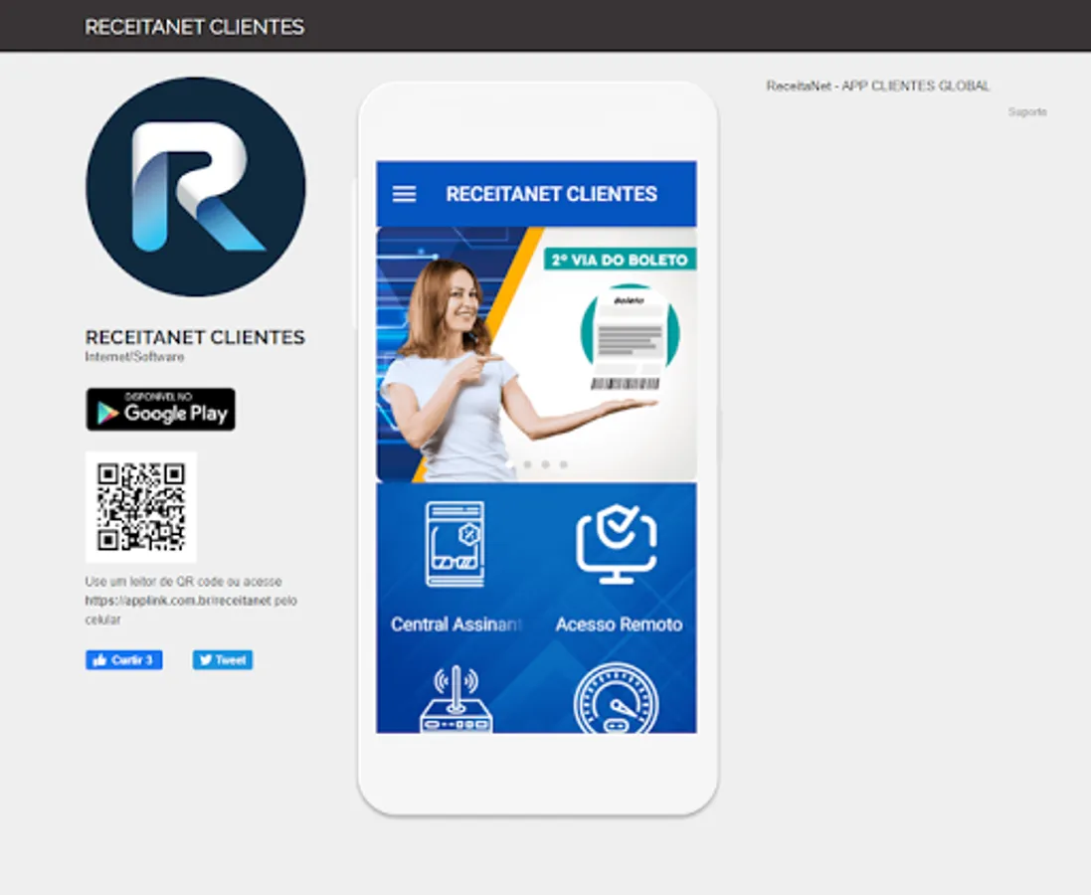Click 'ReceitaNet - APP CLIENTES GLOBAL' text
This screenshot has height=895, width=1091.
click(x=877, y=87)
